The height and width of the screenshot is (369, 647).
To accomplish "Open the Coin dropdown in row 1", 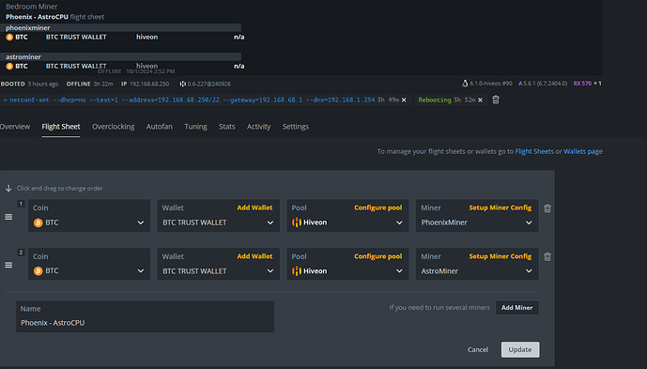I will [x=89, y=223].
